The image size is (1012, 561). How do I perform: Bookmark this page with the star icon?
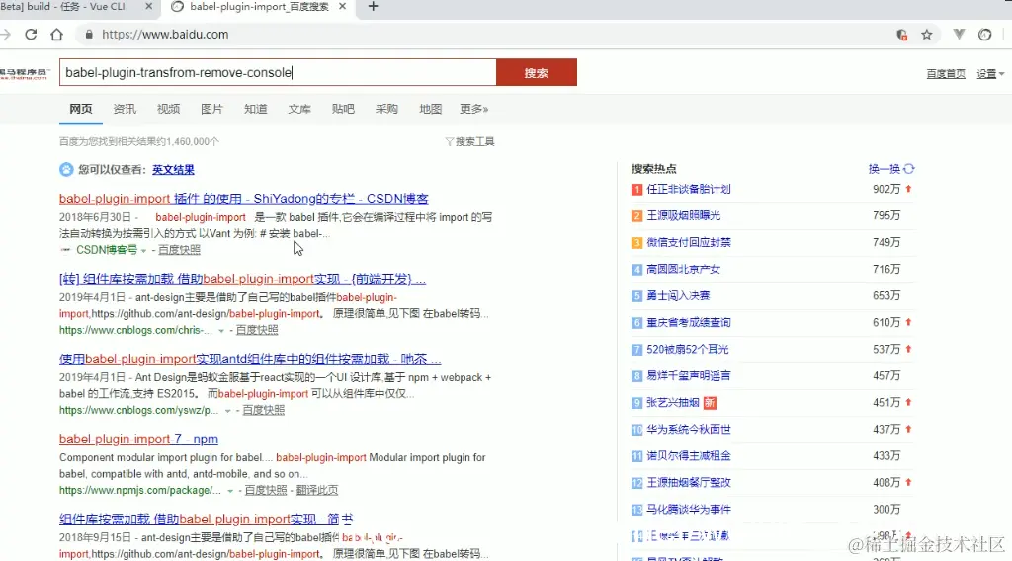click(x=927, y=35)
